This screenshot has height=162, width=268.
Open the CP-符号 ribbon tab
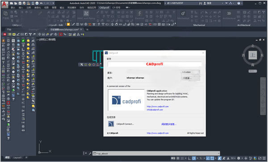pos(116,8)
